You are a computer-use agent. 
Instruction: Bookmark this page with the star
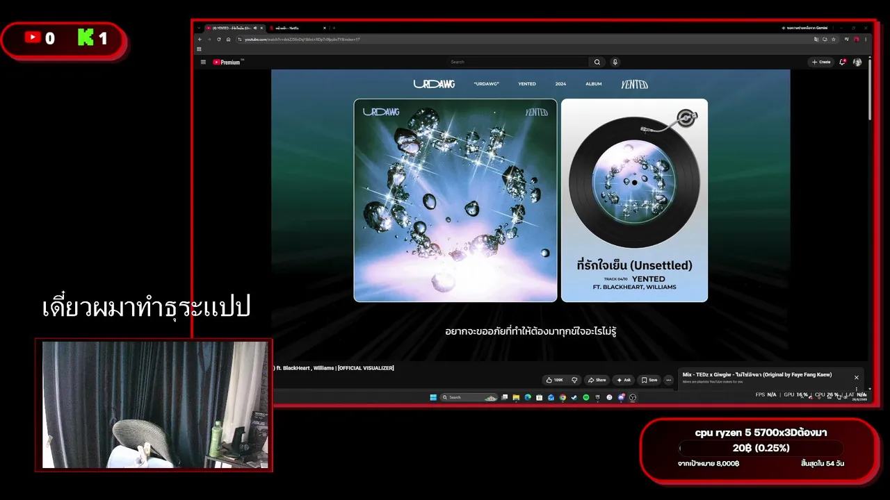(834, 40)
